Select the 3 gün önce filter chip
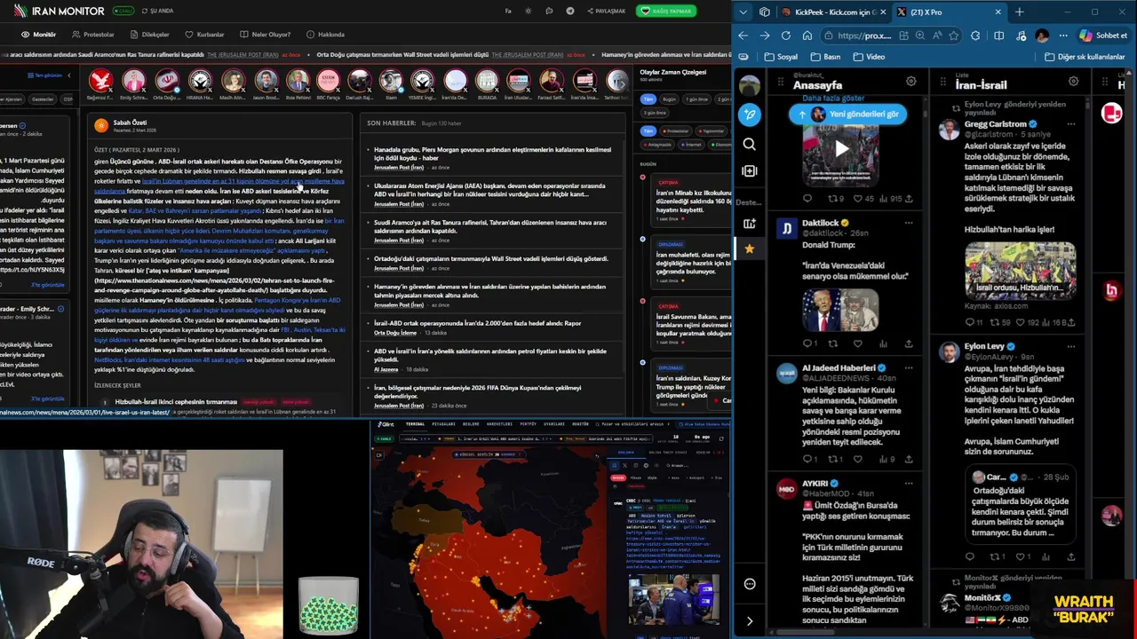Screen dimensions: 1137x639 [655, 113]
